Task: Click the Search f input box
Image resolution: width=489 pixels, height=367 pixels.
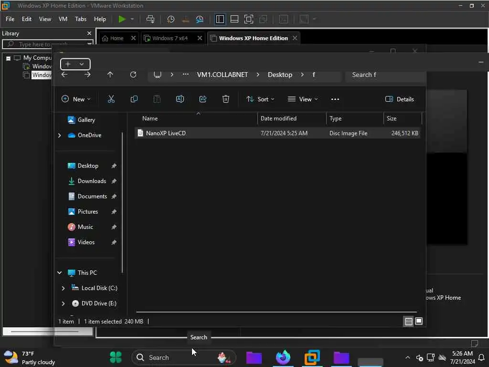Action: click(x=385, y=75)
